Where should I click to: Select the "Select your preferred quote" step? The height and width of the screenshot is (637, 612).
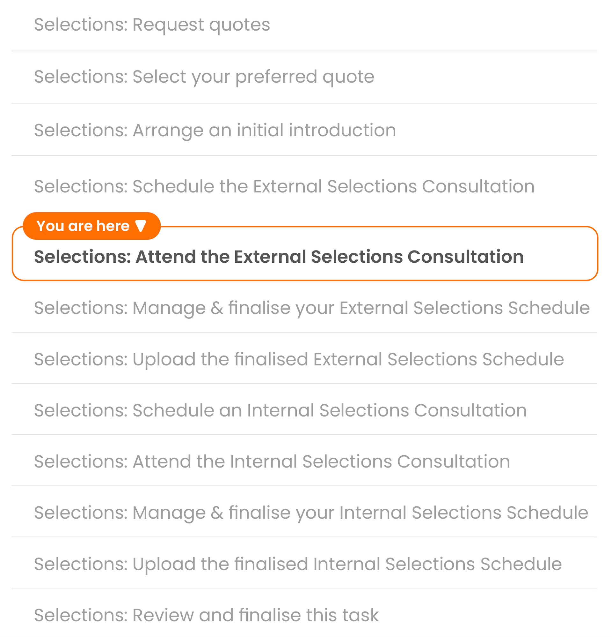pos(204,77)
